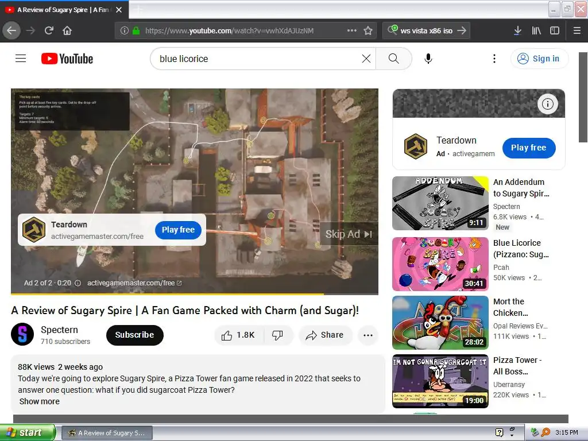The width and height of the screenshot is (588, 441).
Task: Open Pizza Tower All Boss thumbnail
Action: [x=440, y=381]
